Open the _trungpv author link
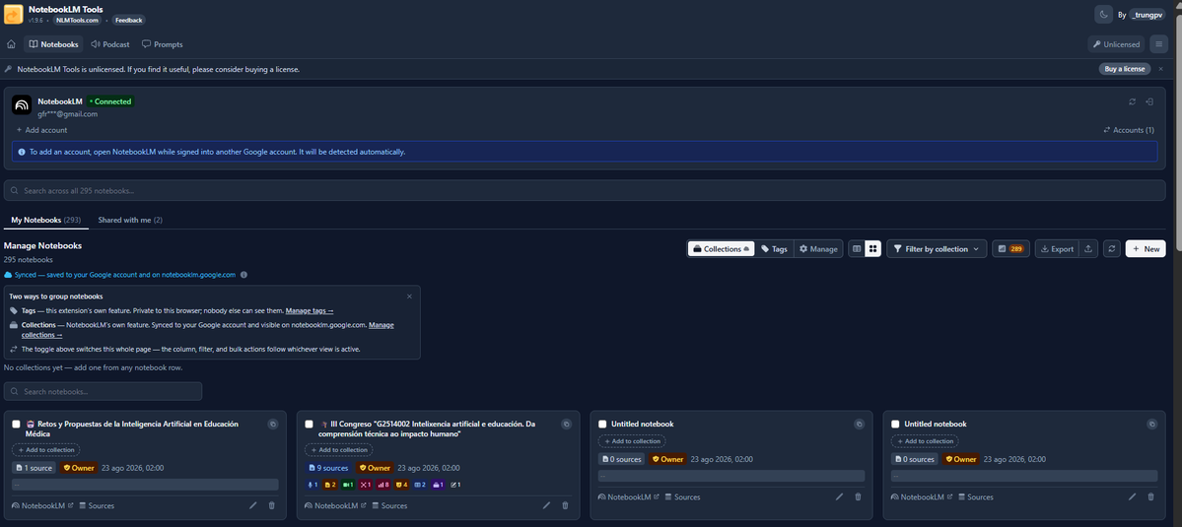 (x=1147, y=15)
